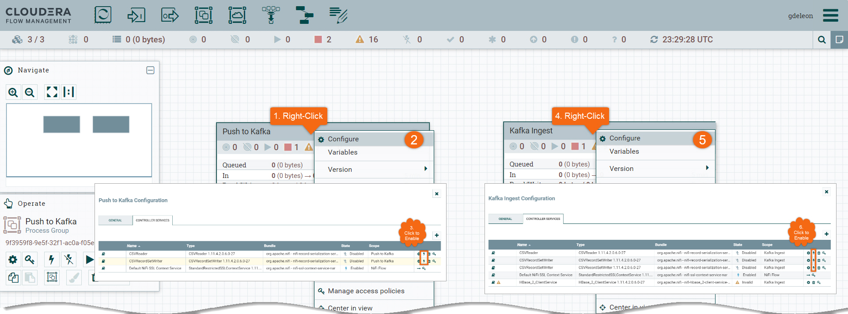Select the HBase_2_ClientService name cell

point(538,283)
